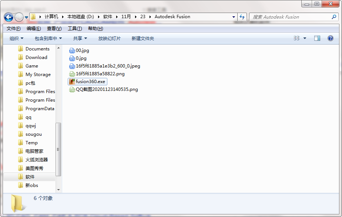Expand breadcrumb arrow after 23
Screen dimensions: 342x217
click(150, 17)
